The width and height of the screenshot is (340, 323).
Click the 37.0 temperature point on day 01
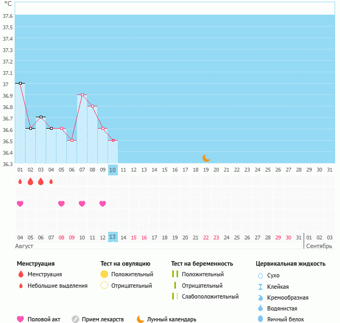coord(20,84)
